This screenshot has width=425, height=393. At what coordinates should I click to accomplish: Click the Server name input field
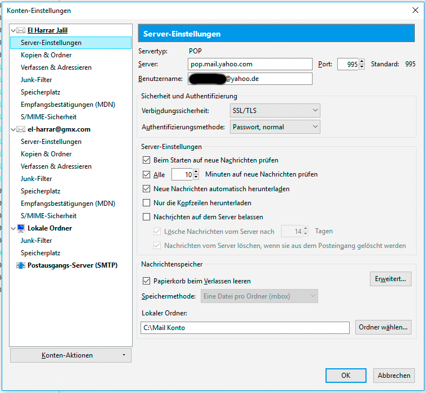[250, 64]
